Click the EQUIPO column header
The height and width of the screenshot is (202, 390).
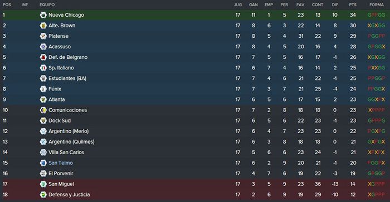(47, 4)
